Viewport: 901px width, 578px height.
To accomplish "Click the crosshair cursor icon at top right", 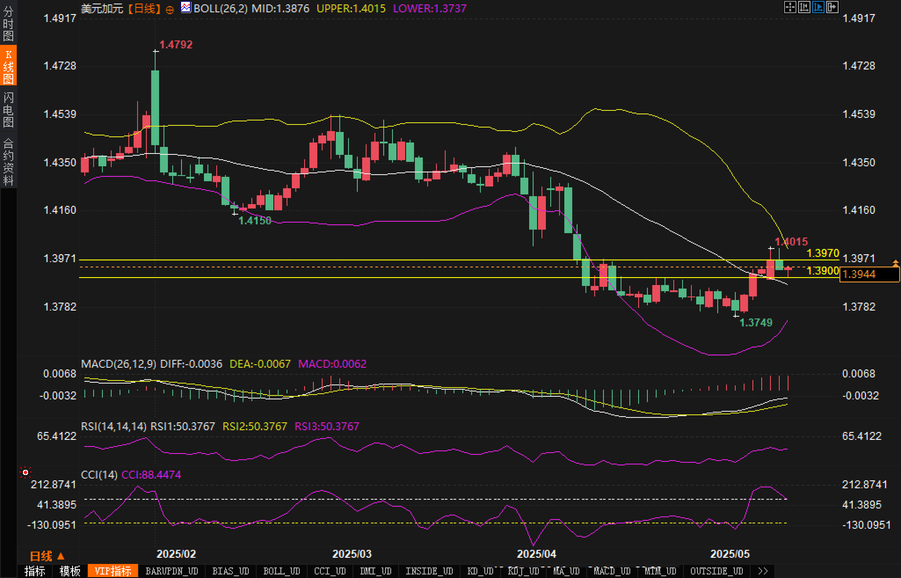I will pos(790,7).
